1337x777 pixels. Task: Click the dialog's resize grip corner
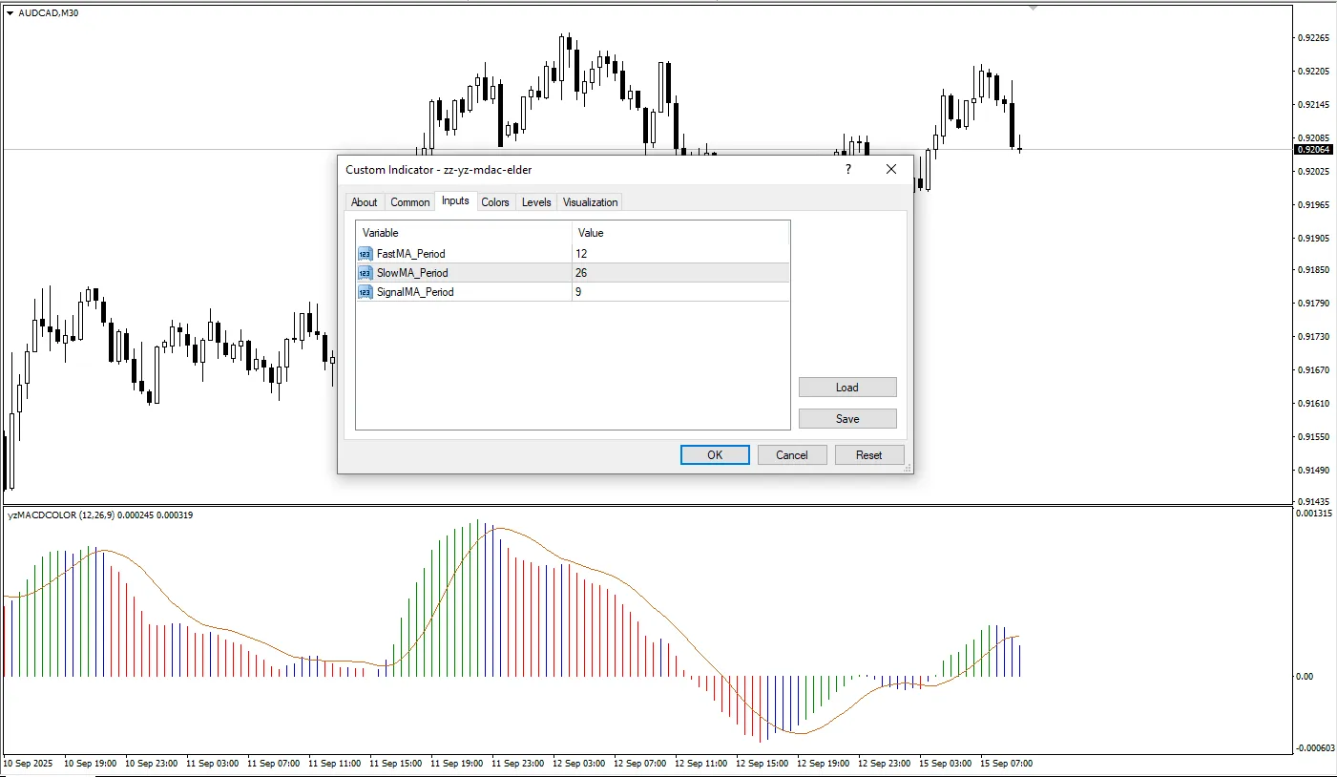pos(908,468)
